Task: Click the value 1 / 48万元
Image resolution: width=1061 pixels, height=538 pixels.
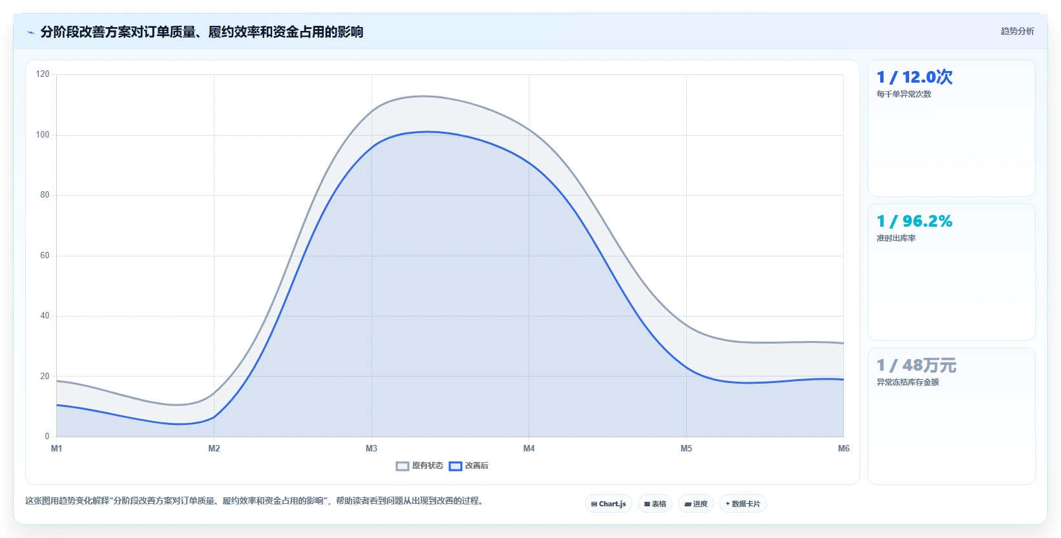Action: (x=916, y=366)
